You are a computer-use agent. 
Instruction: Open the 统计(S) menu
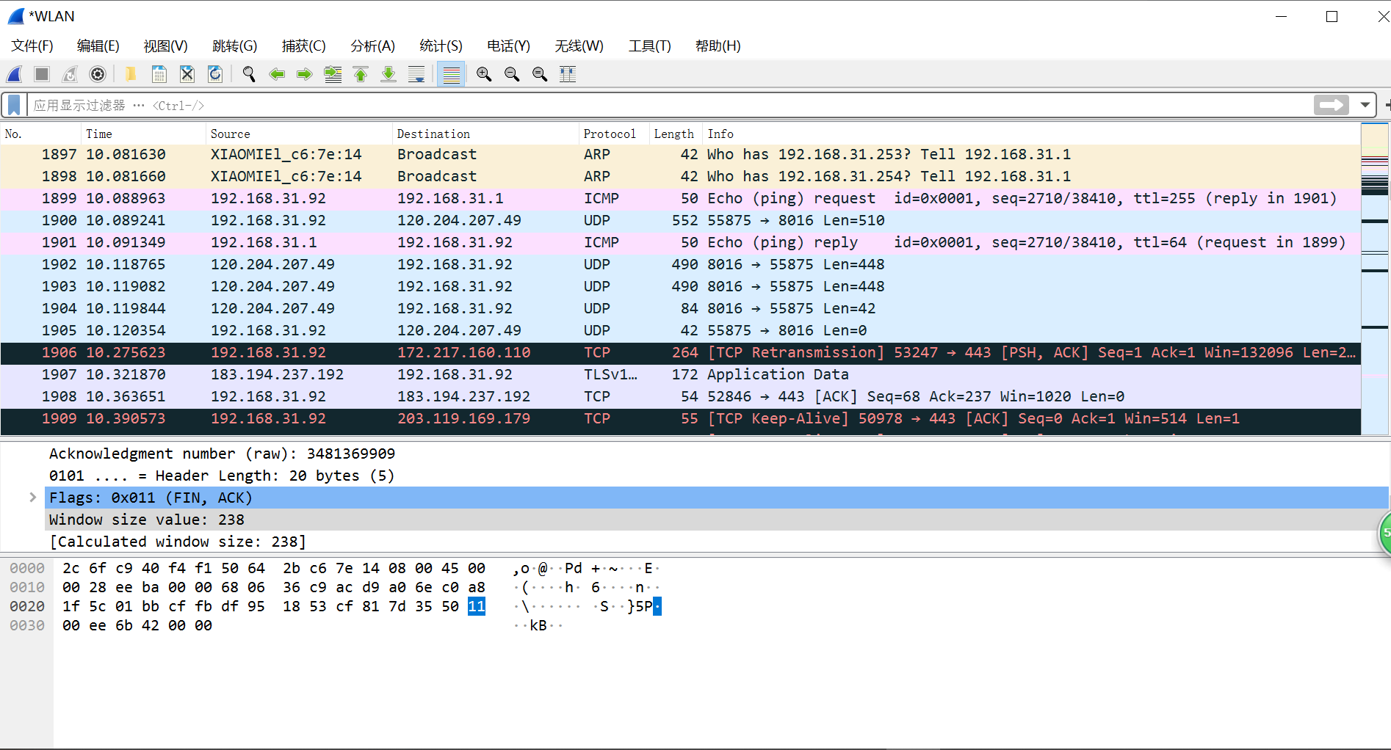[440, 45]
